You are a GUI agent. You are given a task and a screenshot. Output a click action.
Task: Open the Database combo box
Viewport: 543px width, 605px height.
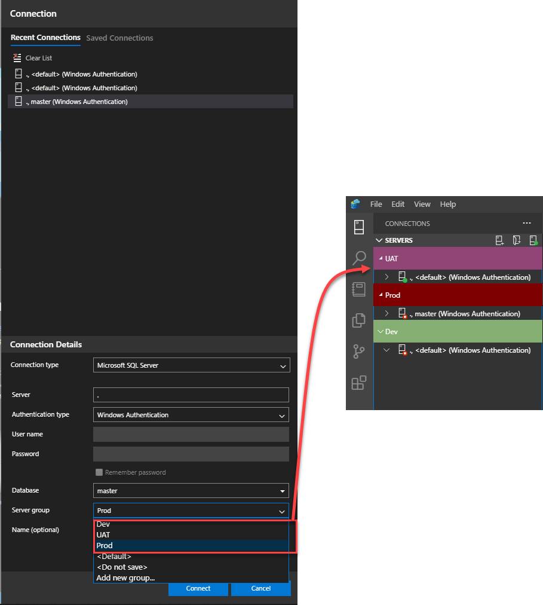[191, 491]
